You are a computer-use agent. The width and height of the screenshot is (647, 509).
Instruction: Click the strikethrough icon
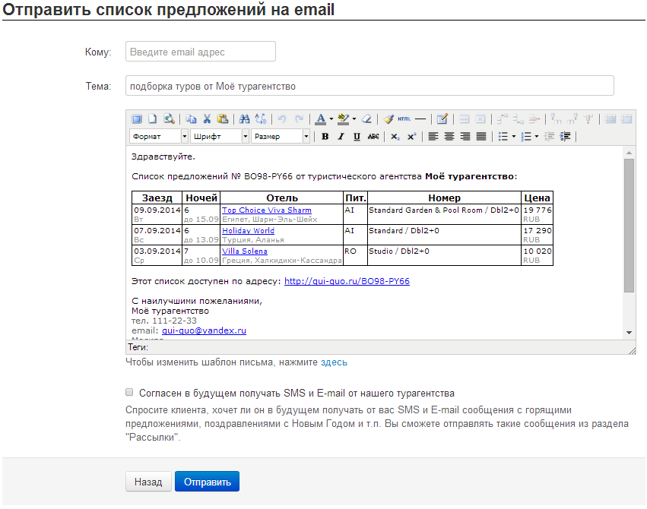373,137
